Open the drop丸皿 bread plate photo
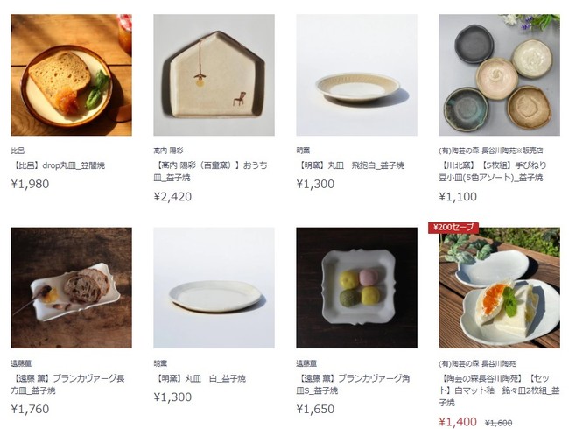This screenshot has width=569, height=429. (71, 74)
